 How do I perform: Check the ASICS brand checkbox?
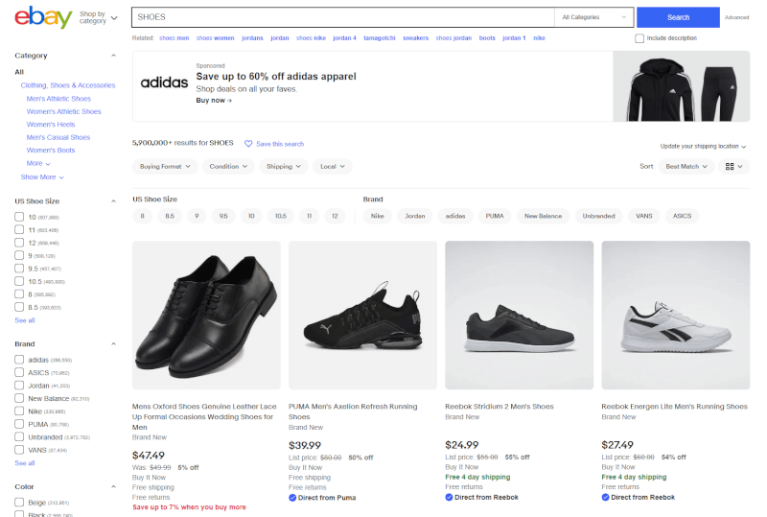[x=19, y=372]
